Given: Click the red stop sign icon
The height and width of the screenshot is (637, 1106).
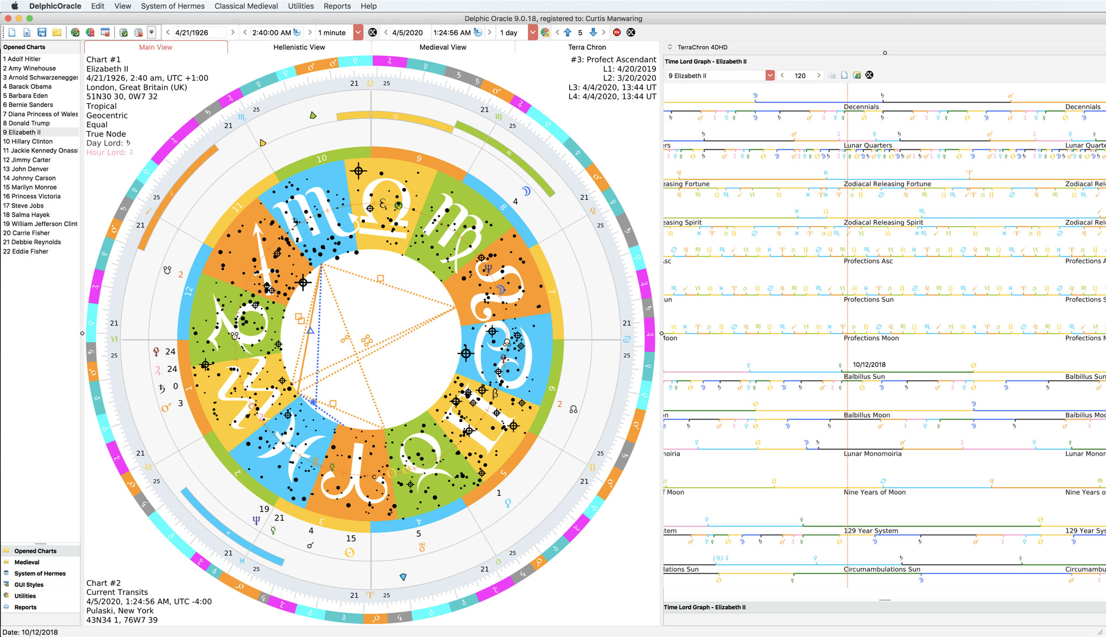Looking at the screenshot, I should [x=617, y=33].
